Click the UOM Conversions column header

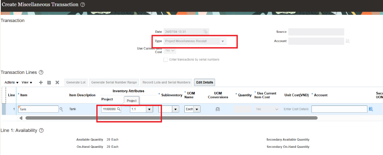click(x=218, y=95)
